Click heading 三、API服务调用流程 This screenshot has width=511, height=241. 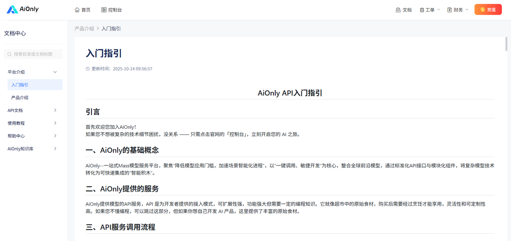121,227
